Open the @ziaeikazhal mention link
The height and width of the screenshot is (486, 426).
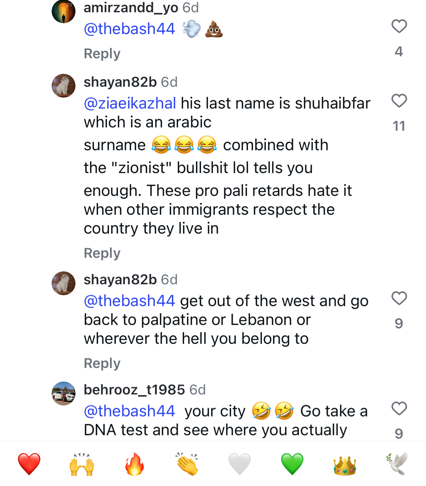pos(130,103)
